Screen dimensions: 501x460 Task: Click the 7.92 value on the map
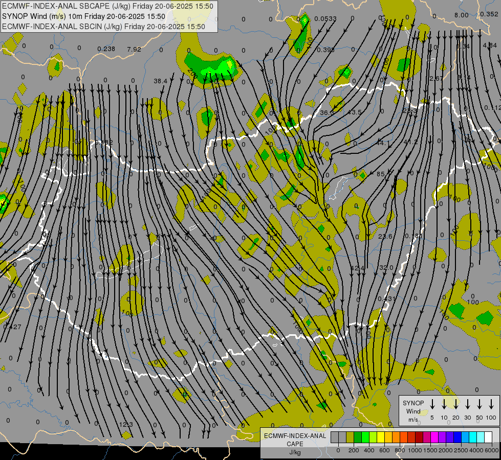click(x=134, y=49)
